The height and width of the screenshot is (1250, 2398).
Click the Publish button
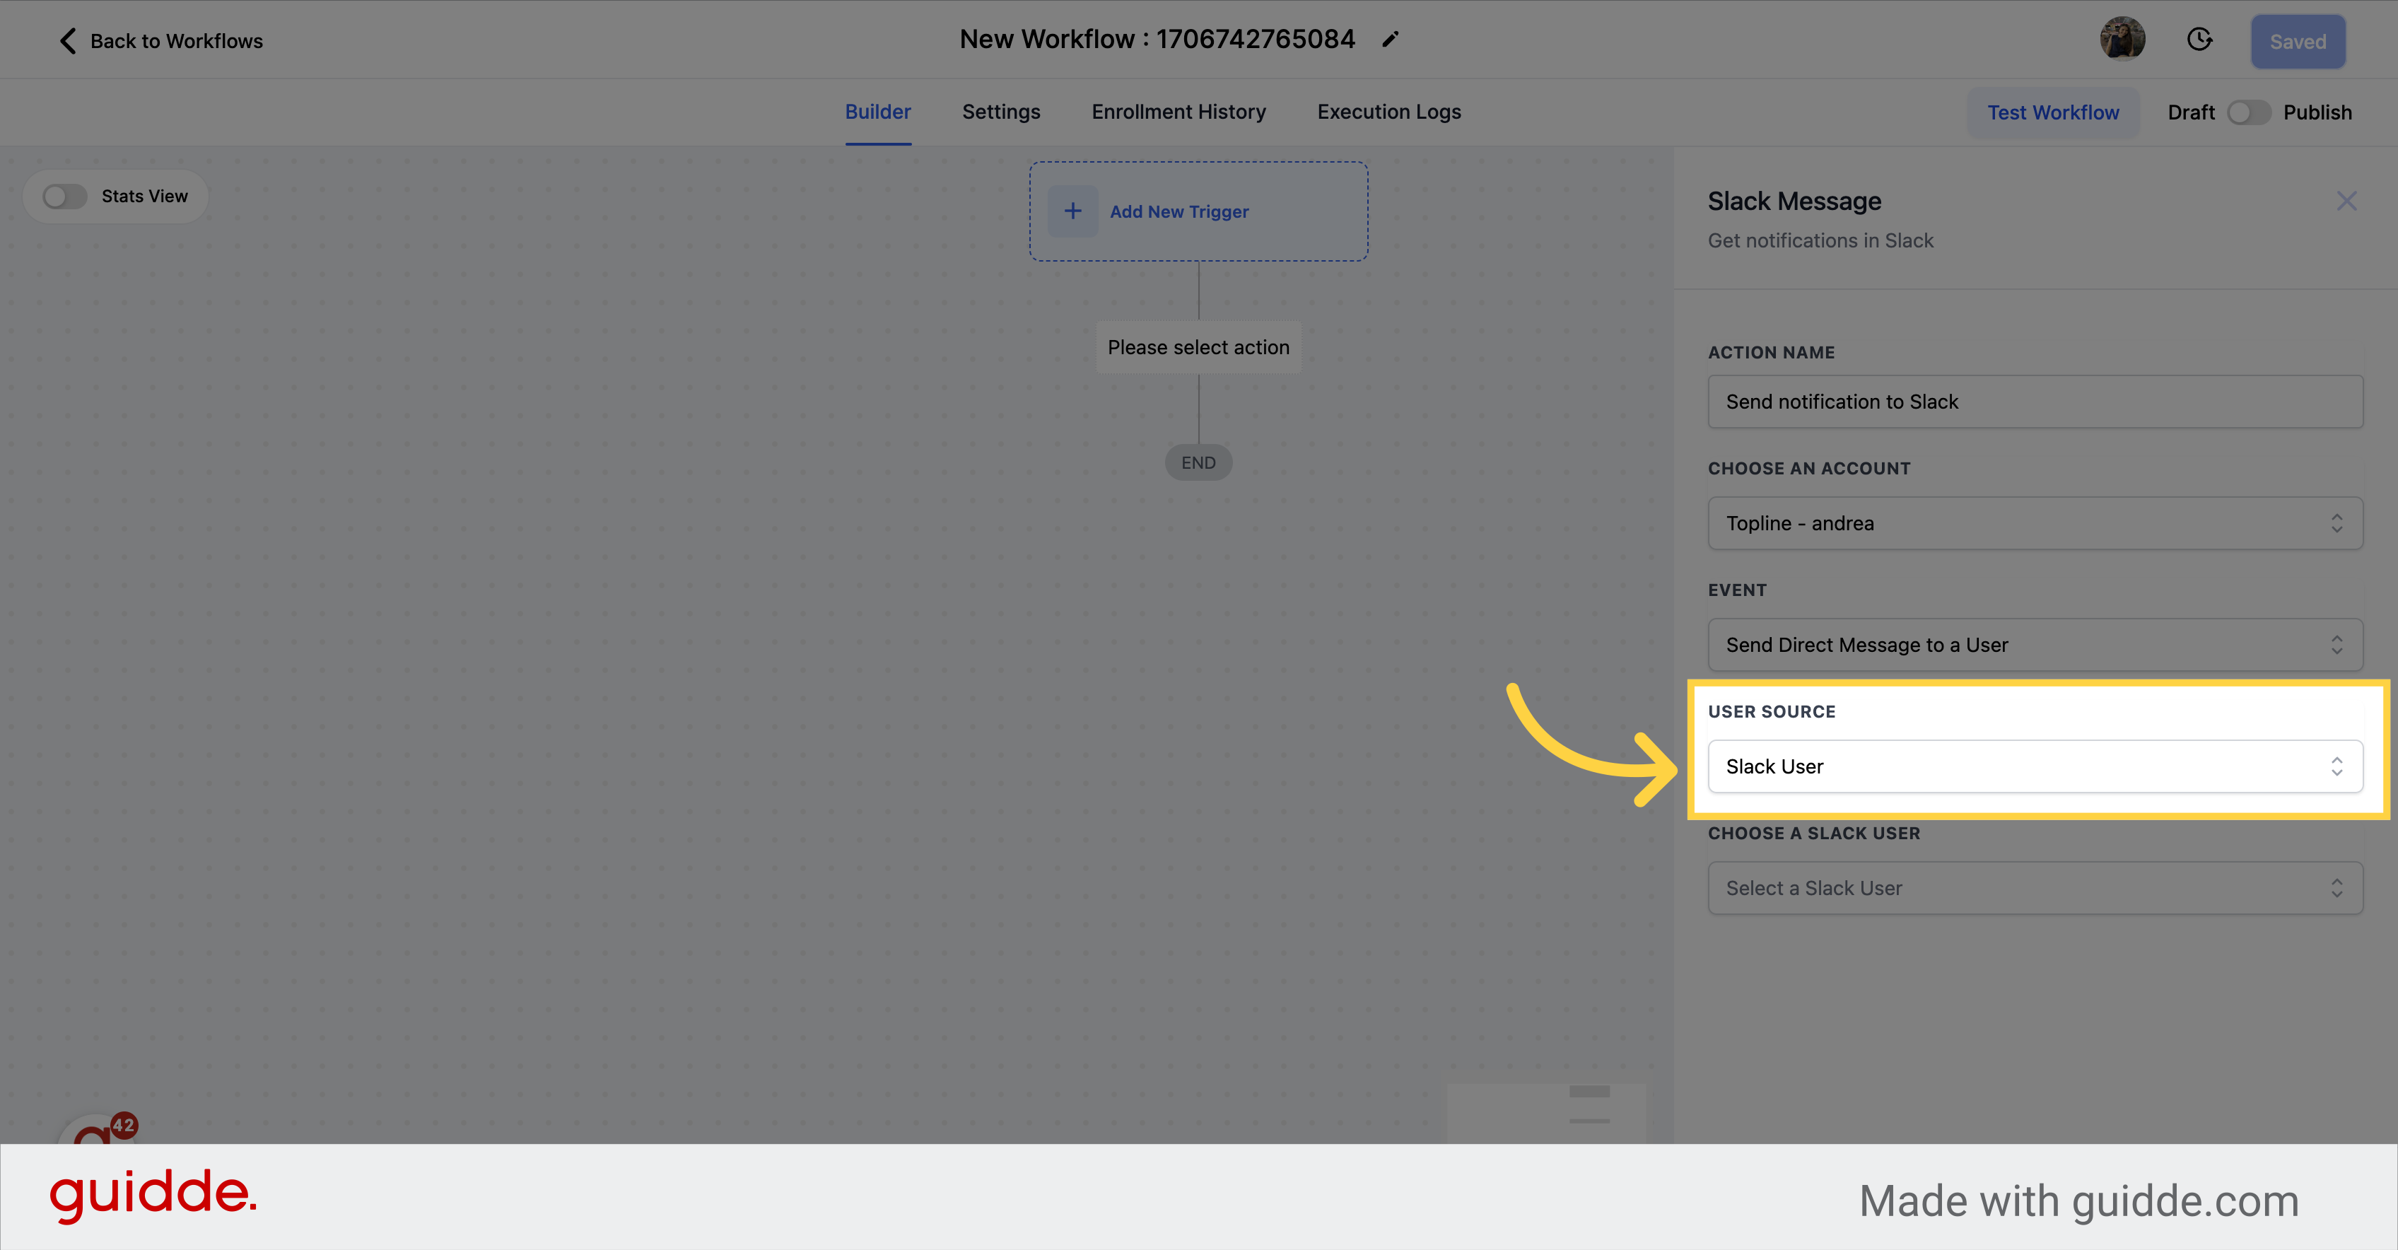point(2317,111)
